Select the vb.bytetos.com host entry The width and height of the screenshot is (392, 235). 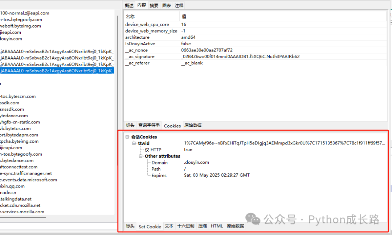point(15,129)
